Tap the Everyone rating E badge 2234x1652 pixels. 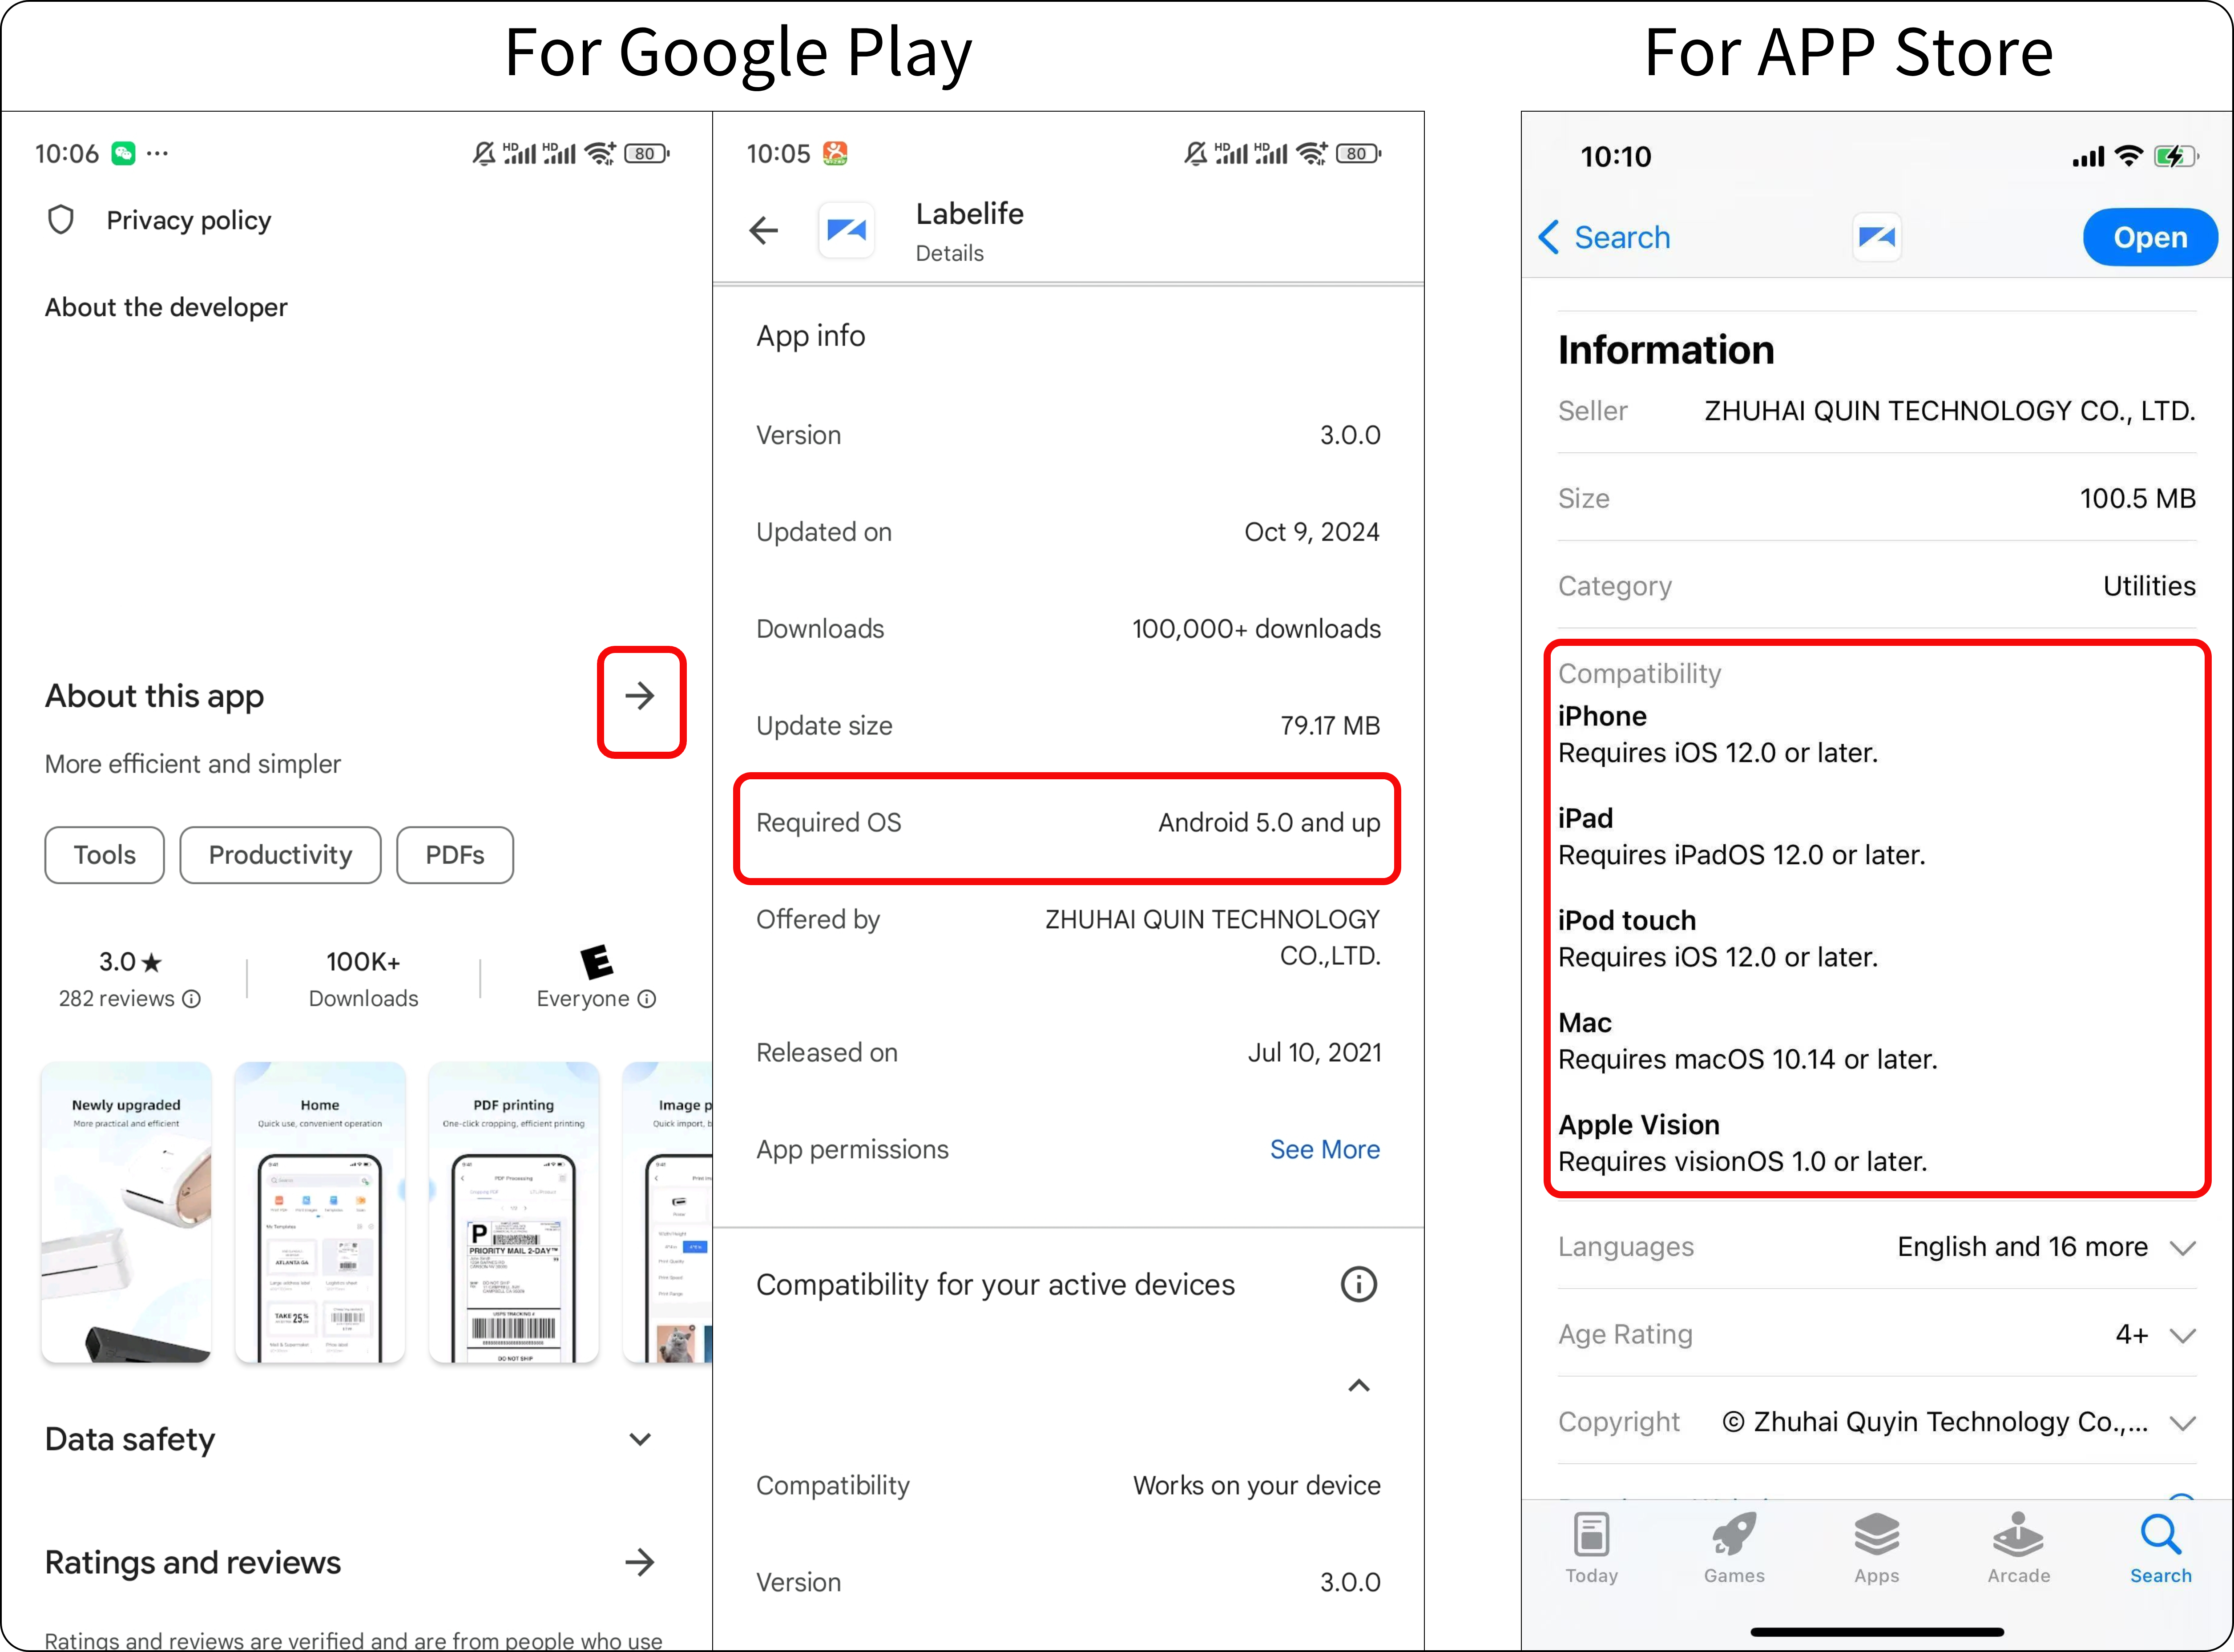pyautogui.click(x=597, y=961)
